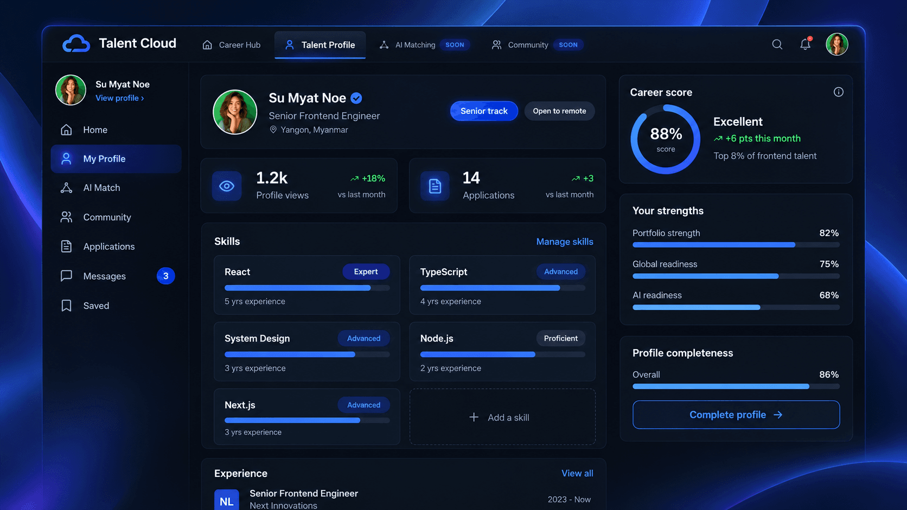This screenshot has height=510, width=907.
Task: Click the Advanced badge on Next.js
Action: [x=363, y=405]
